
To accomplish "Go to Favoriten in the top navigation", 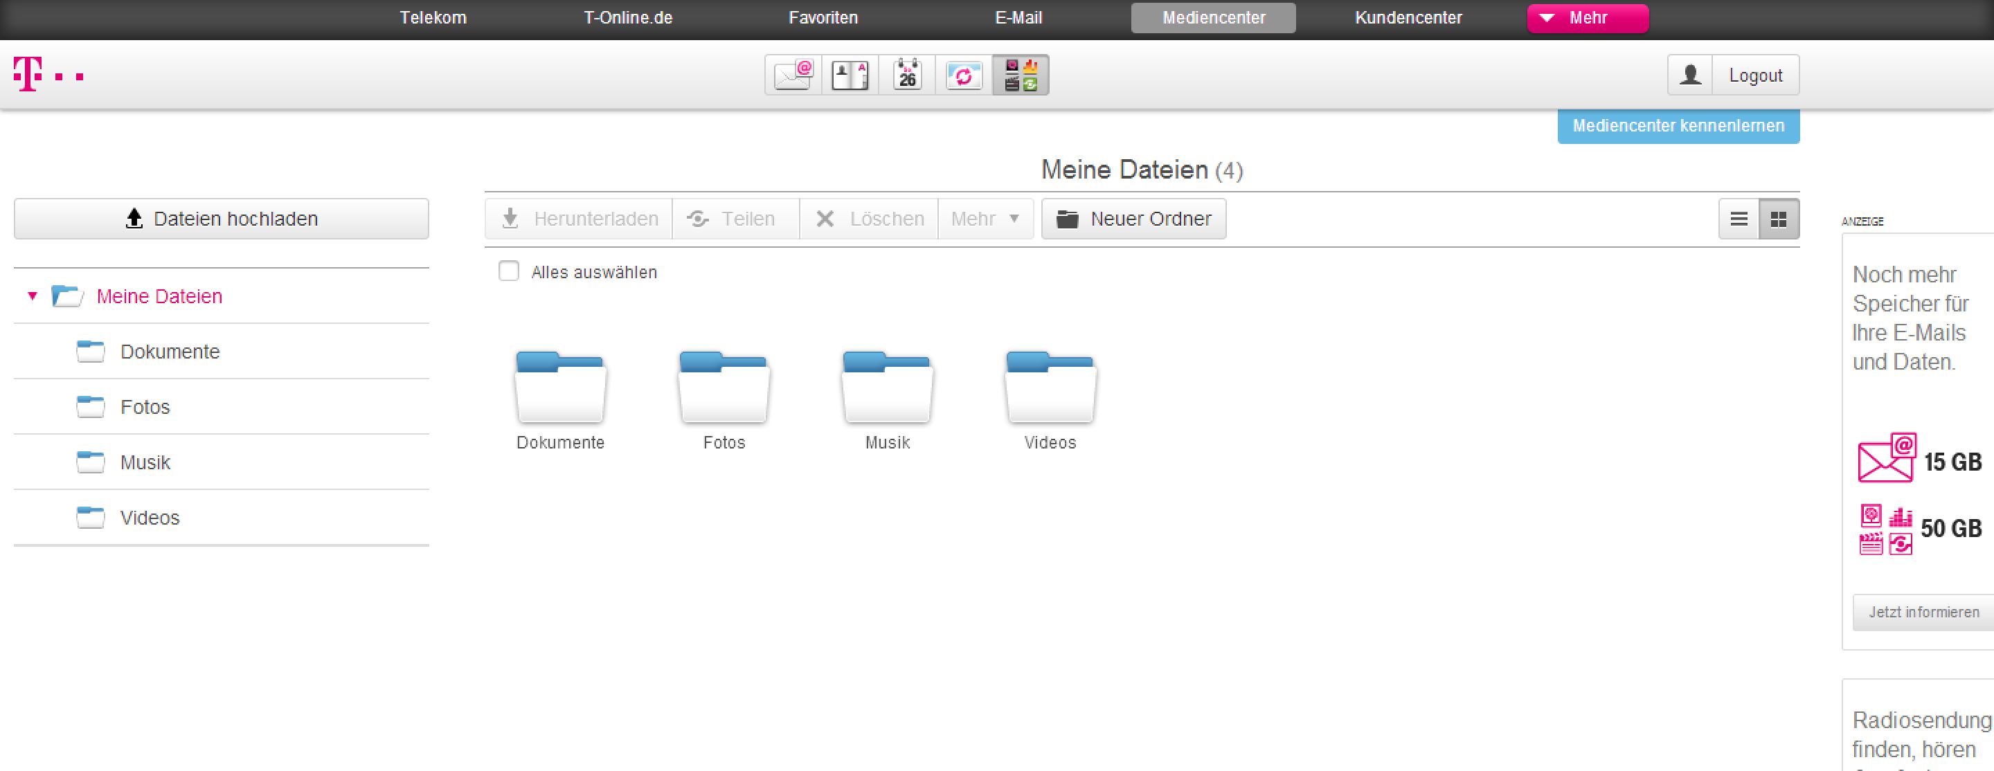I will click(x=823, y=18).
